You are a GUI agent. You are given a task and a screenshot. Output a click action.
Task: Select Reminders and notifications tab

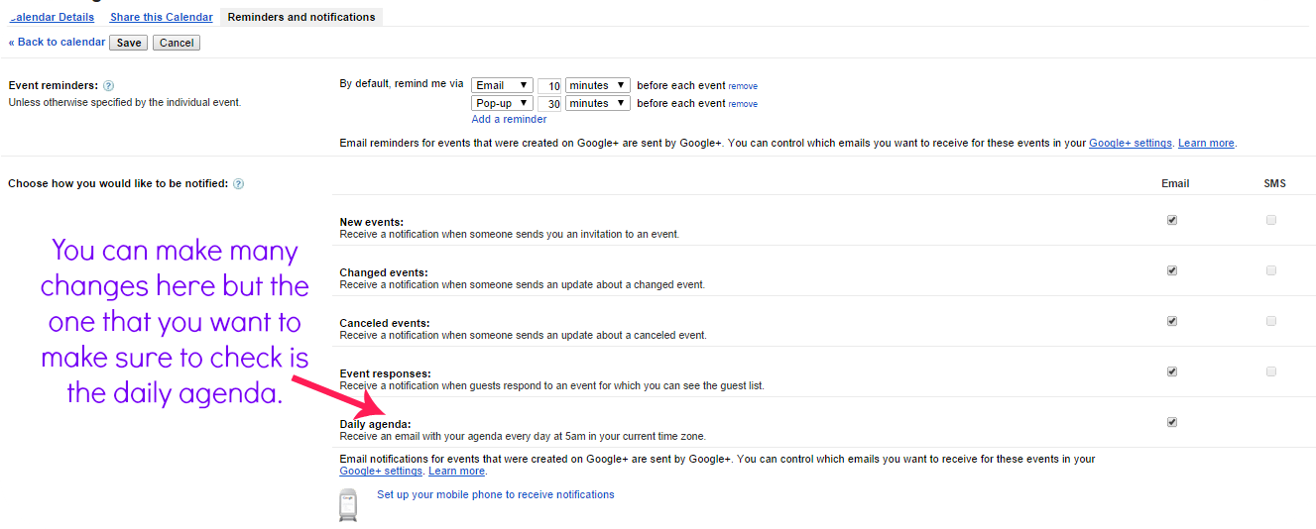tap(301, 17)
